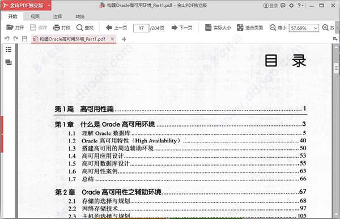Screen dimensions: 340x219
Task: Go to next page with 下一页 arrow
Action: [x=175, y=28]
